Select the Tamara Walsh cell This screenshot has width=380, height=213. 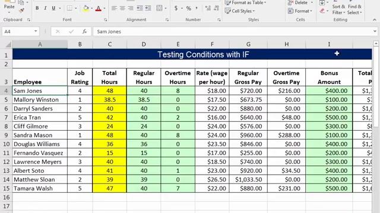click(40, 189)
